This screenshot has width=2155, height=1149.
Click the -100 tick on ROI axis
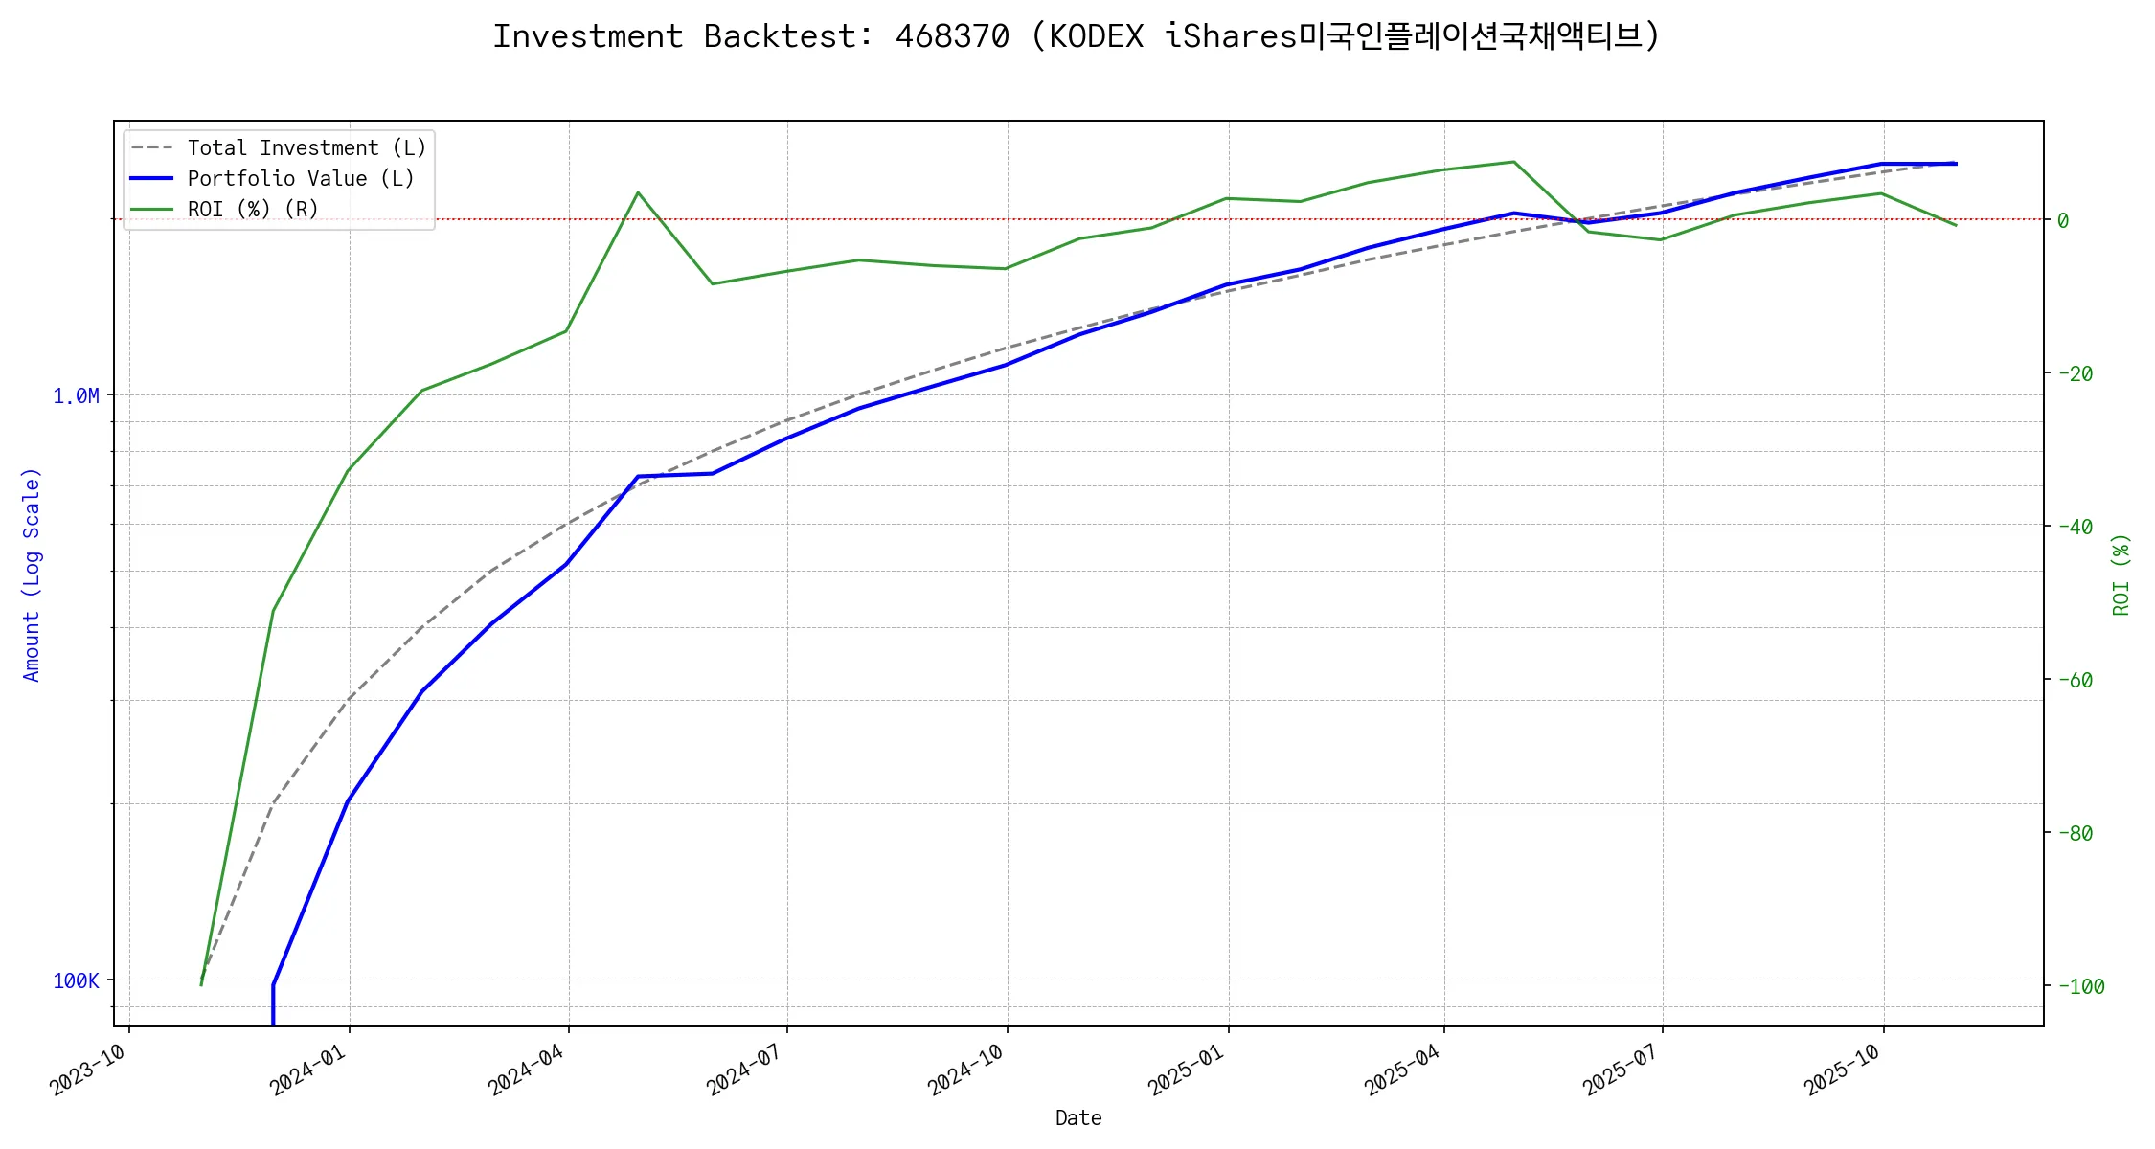(x=2080, y=987)
